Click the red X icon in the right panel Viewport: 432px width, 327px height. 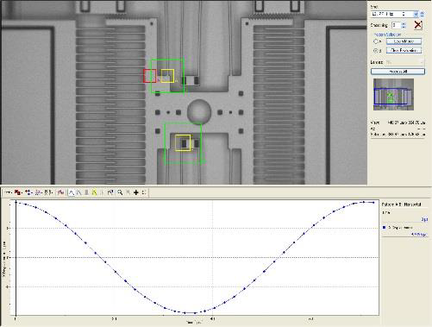pos(418,25)
